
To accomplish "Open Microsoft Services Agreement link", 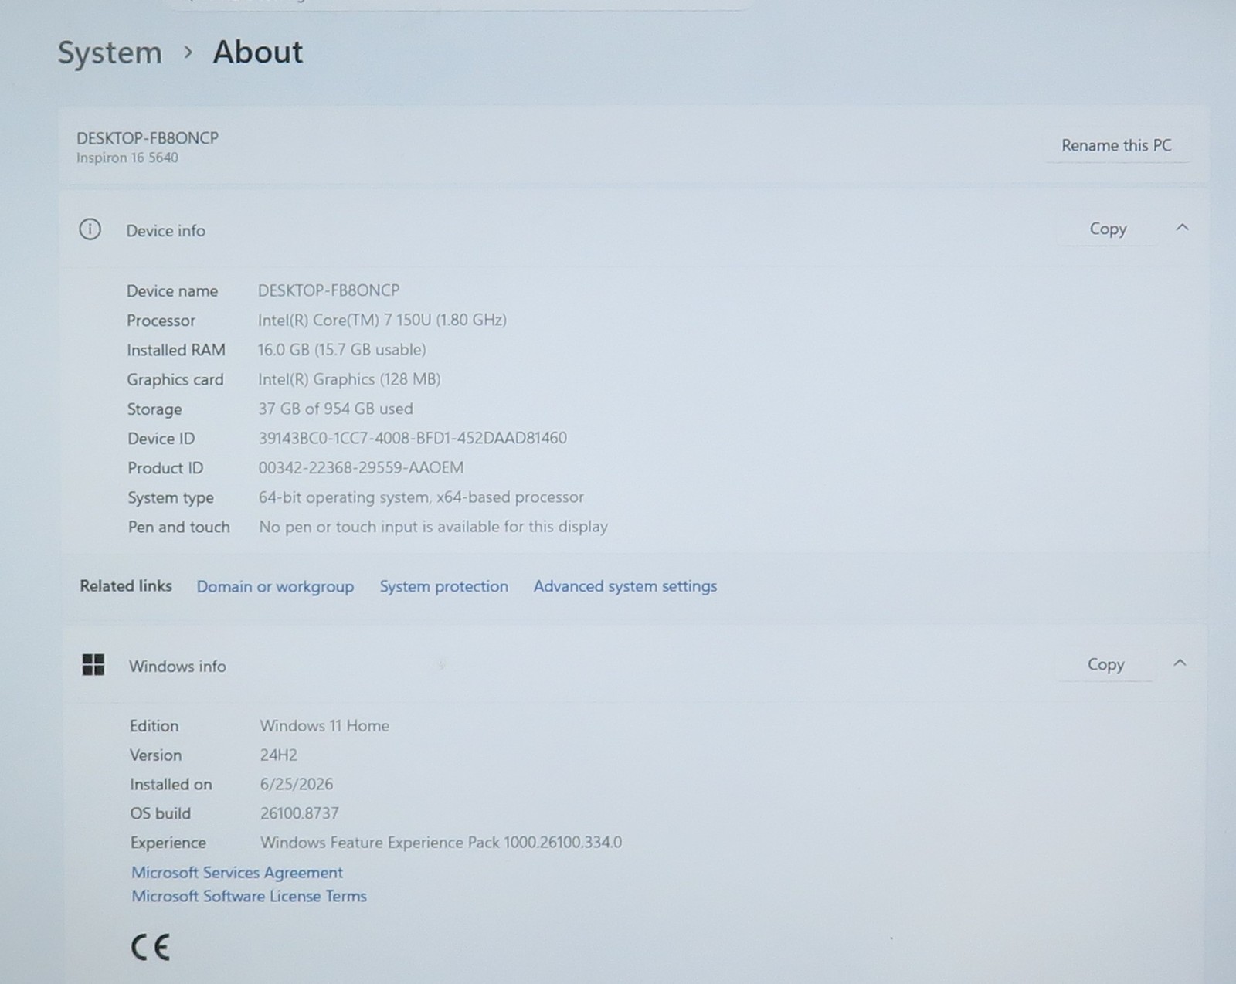I will click(x=237, y=873).
